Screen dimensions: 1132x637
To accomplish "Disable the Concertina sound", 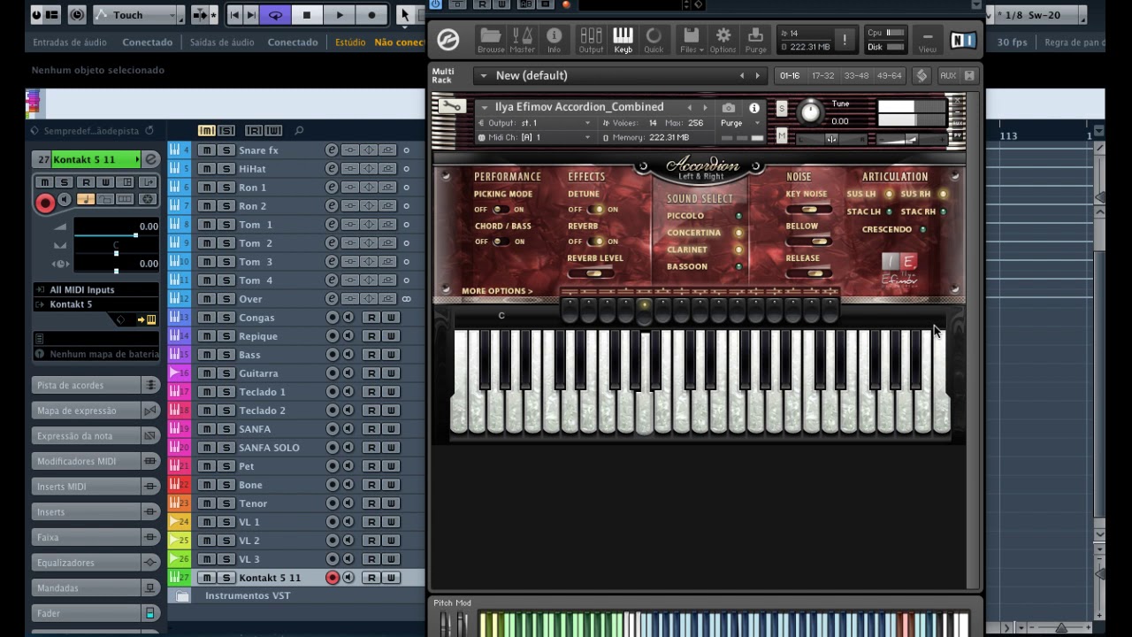I will point(738,234).
